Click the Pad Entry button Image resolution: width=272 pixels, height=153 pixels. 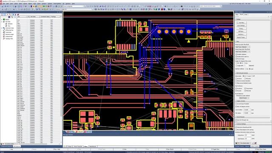(x=241, y=34)
